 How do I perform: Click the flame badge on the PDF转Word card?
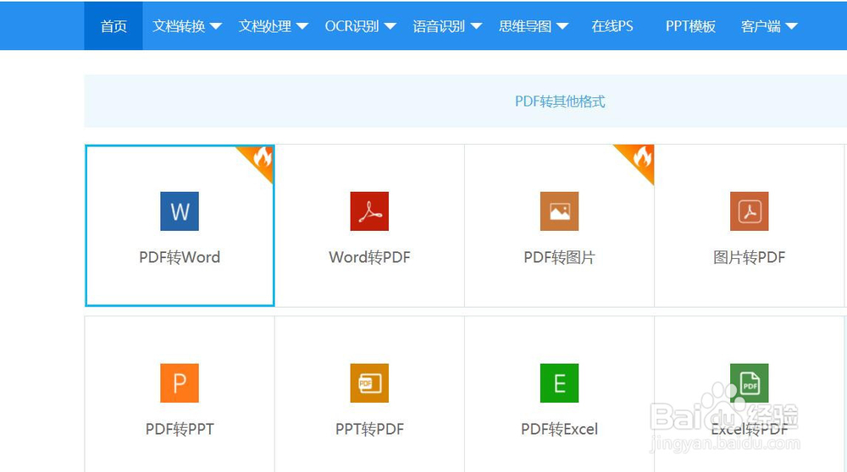click(260, 159)
